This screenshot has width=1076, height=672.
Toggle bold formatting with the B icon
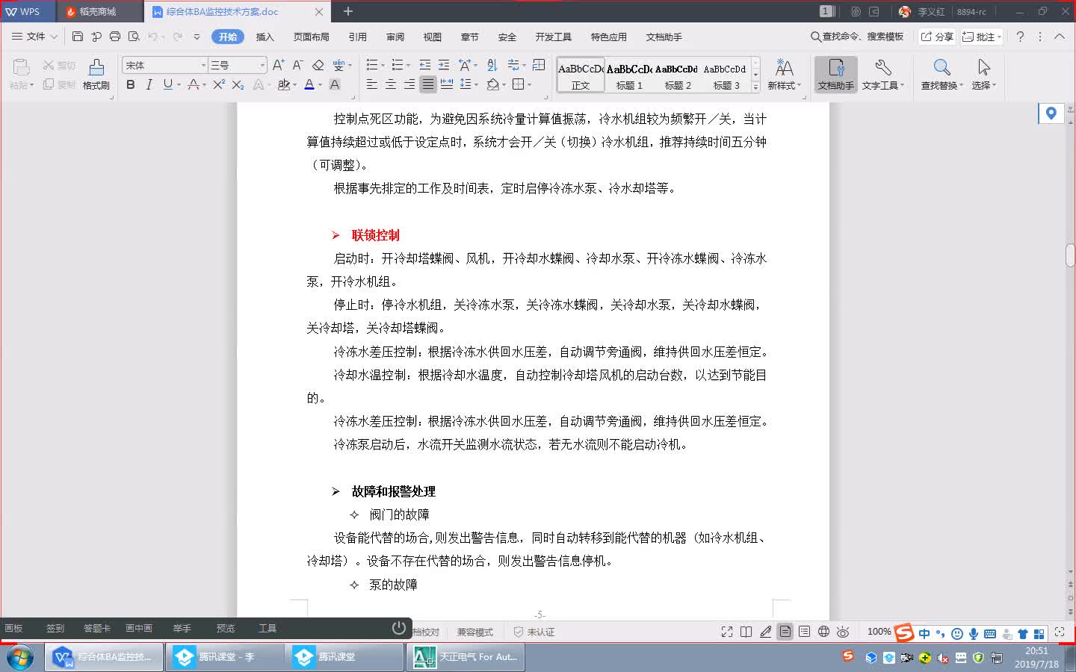click(x=131, y=84)
